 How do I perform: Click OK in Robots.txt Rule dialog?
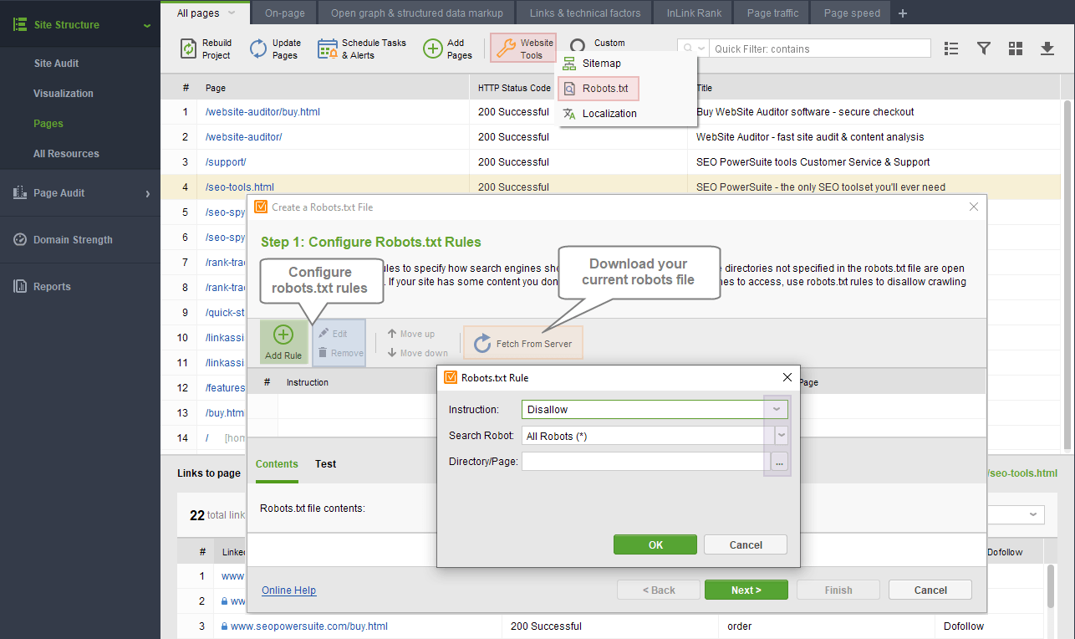[655, 544]
